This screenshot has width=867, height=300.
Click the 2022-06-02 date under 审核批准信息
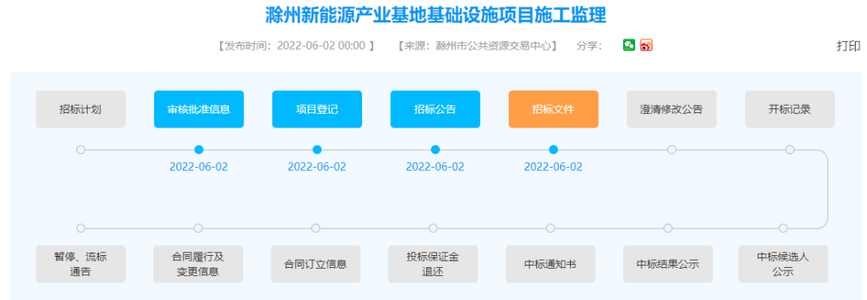tap(198, 167)
